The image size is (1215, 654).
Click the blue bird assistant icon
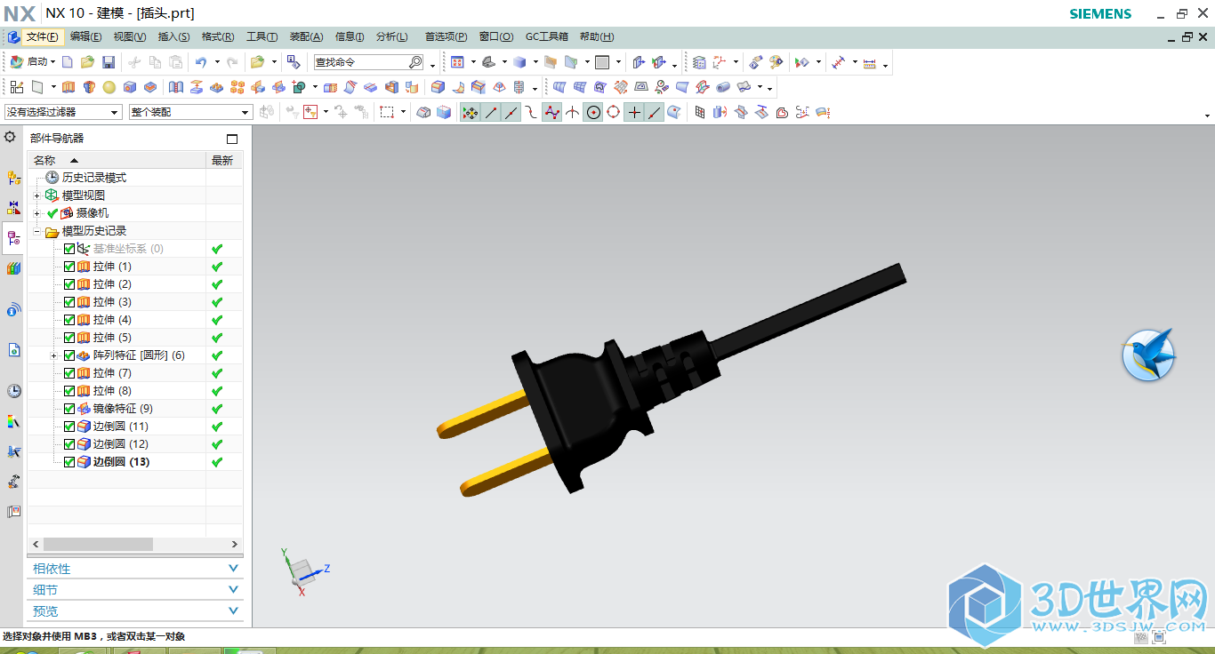(x=1149, y=355)
